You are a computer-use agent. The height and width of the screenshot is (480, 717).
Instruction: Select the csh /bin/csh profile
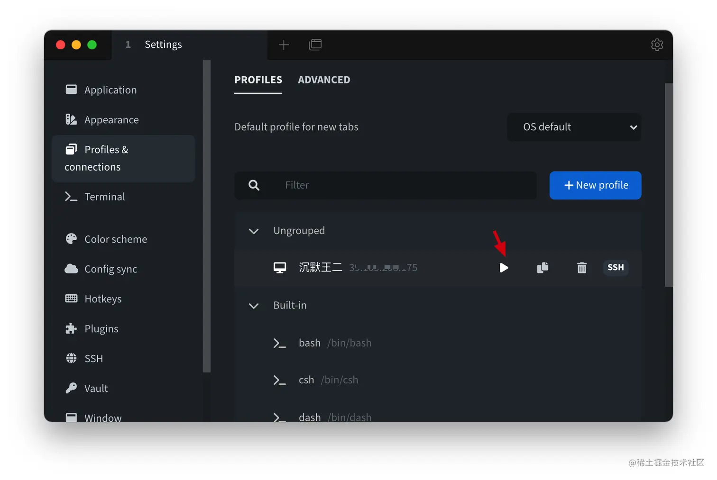click(x=438, y=380)
